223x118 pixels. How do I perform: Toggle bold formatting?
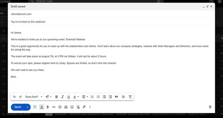pyautogui.click(x=56, y=97)
